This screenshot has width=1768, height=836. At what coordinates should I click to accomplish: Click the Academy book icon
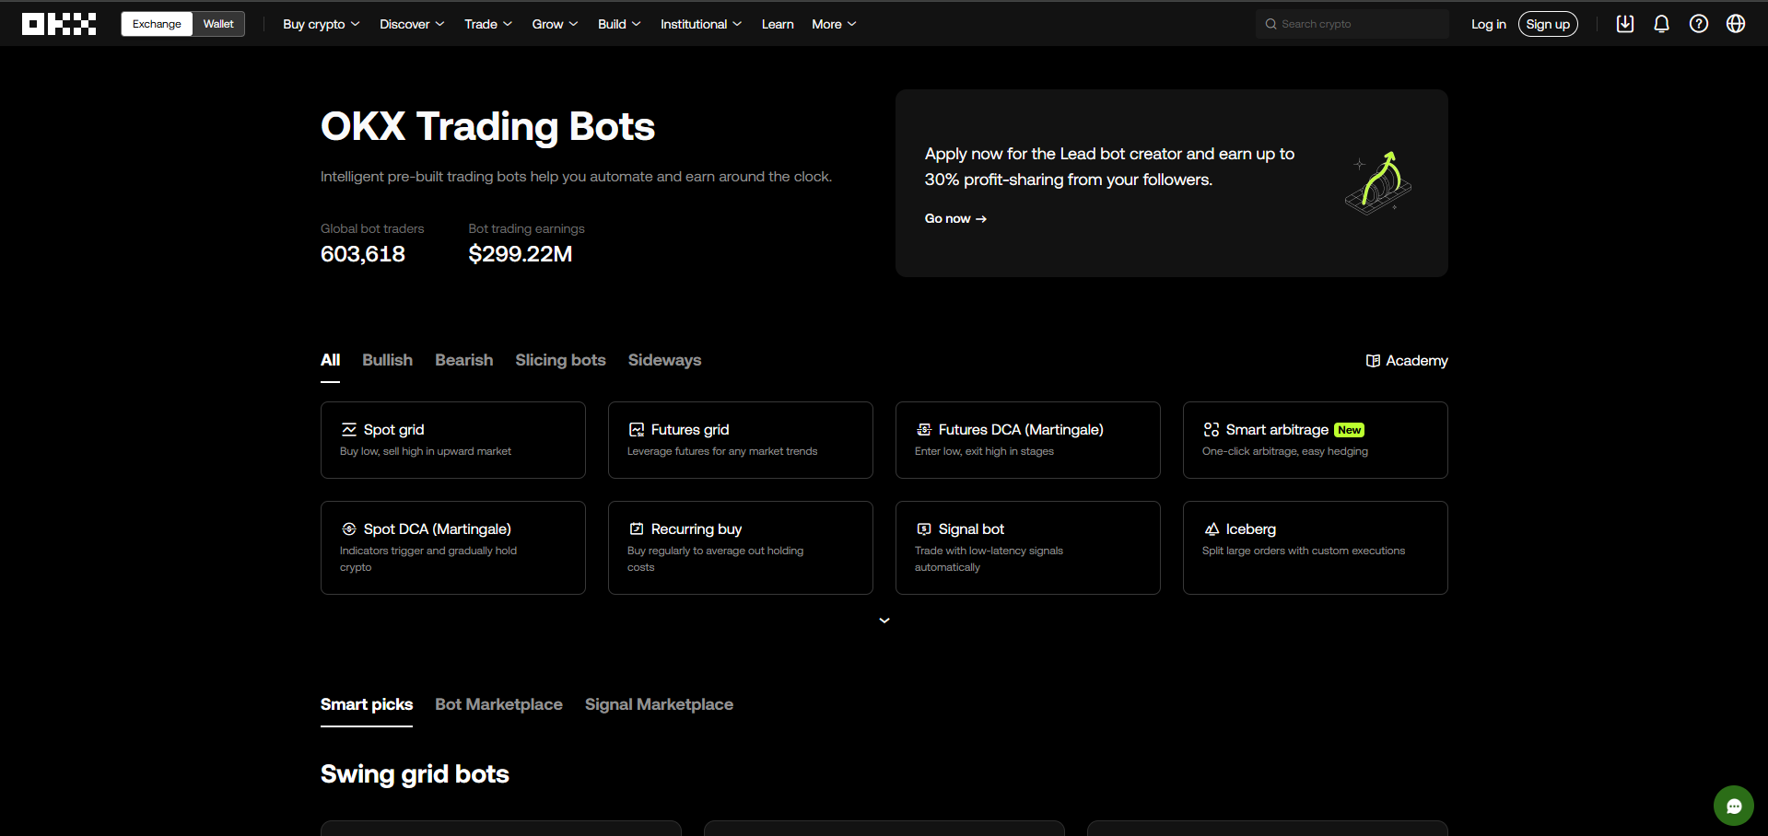(x=1373, y=361)
